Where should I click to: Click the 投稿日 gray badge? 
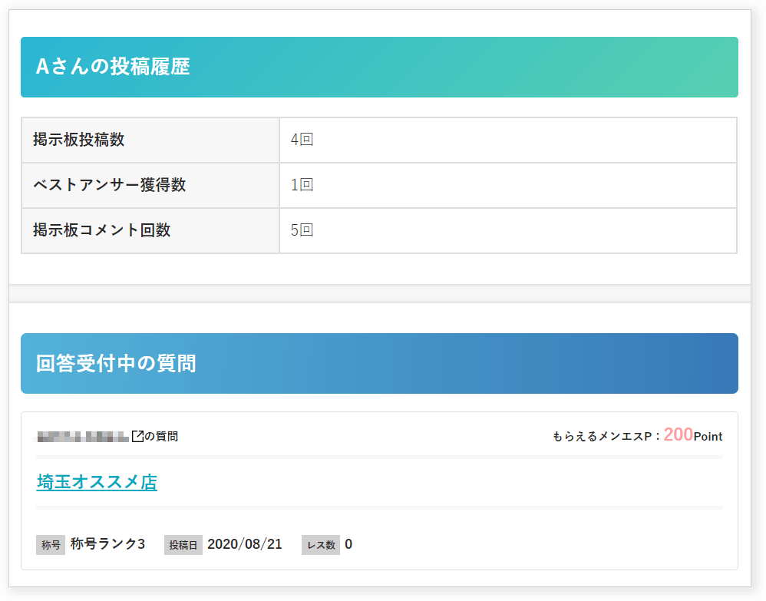[x=183, y=545]
